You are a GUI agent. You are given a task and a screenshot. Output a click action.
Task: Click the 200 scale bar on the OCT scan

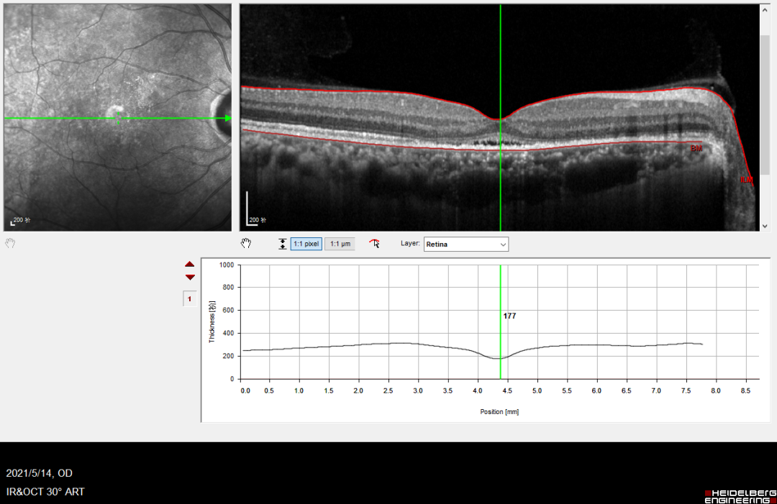tap(256, 209)
